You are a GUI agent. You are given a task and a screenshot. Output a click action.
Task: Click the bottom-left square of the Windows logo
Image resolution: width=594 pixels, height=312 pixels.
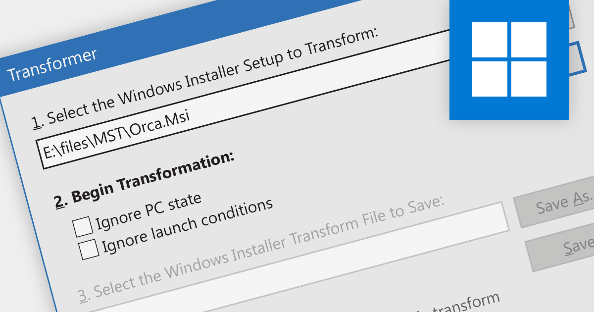(x=490, y=79)
